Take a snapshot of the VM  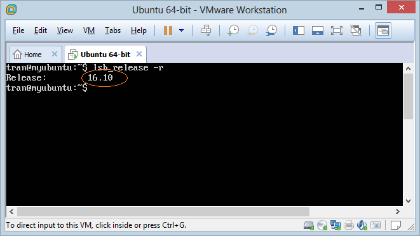click(233, 30)
